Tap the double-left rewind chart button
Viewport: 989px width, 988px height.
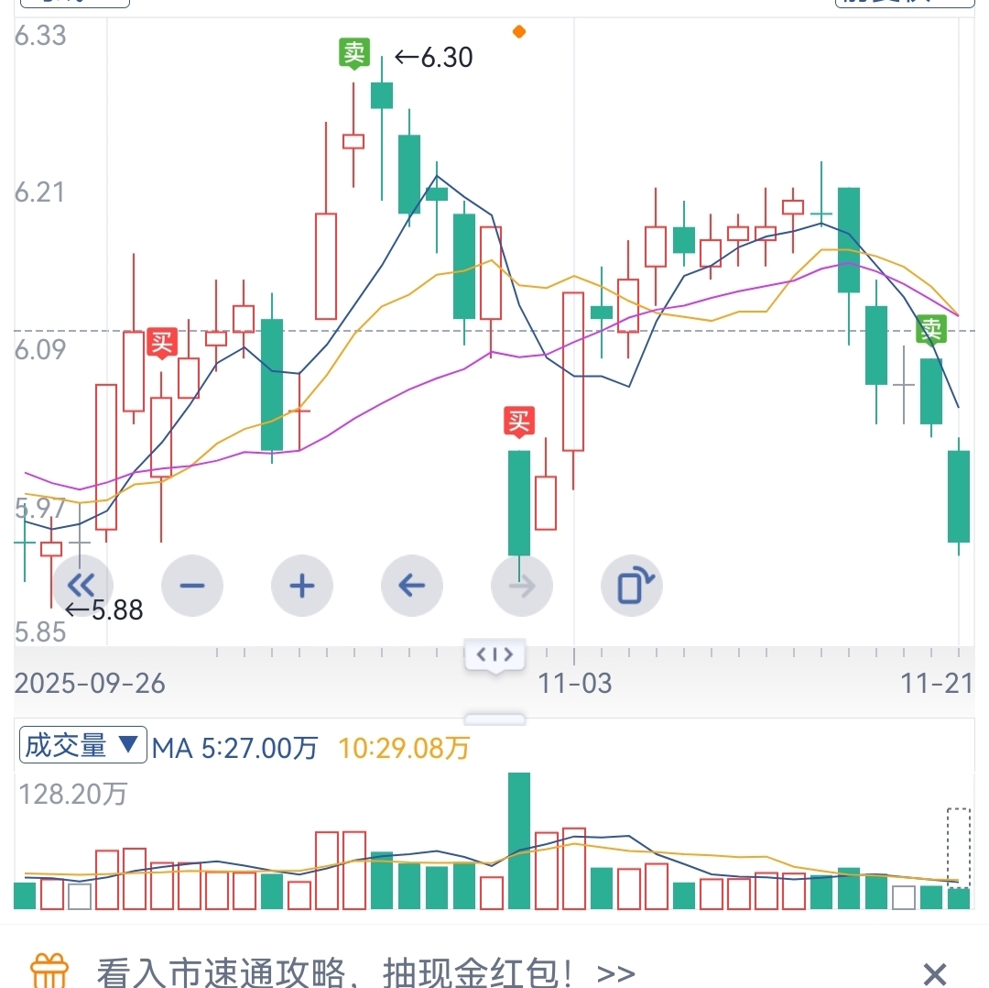click(82, 586)
